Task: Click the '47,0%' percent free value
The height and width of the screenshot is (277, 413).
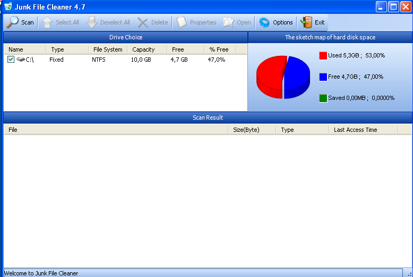Action: coord(217,60)
